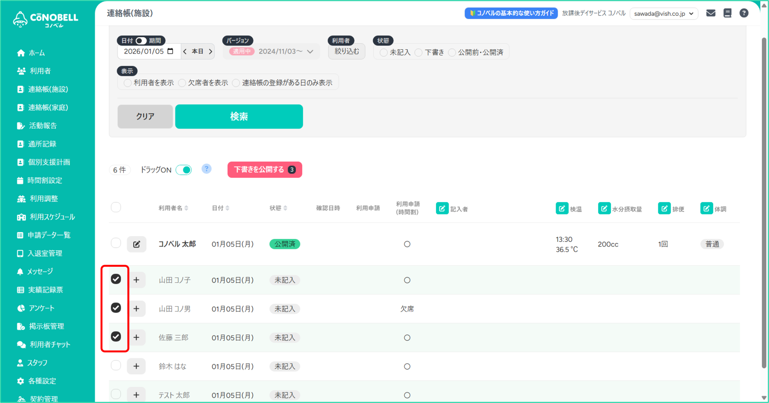Open the sawada@vish.co.jp account dropdown

point(664,14)
